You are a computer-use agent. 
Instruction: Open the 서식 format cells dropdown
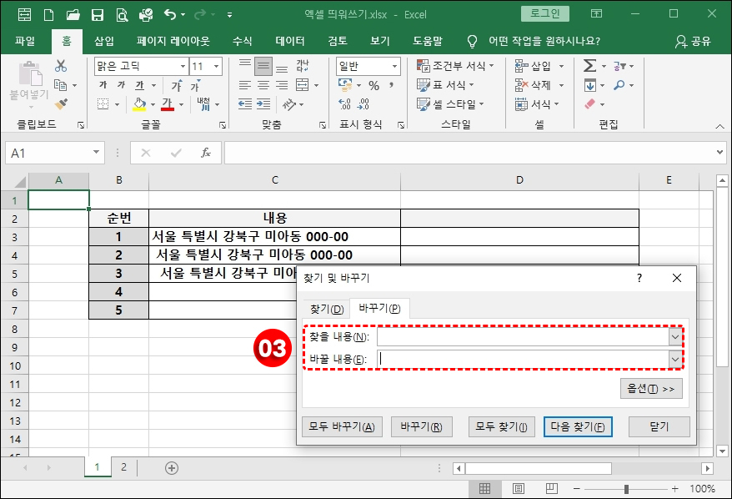pos(537,103)
